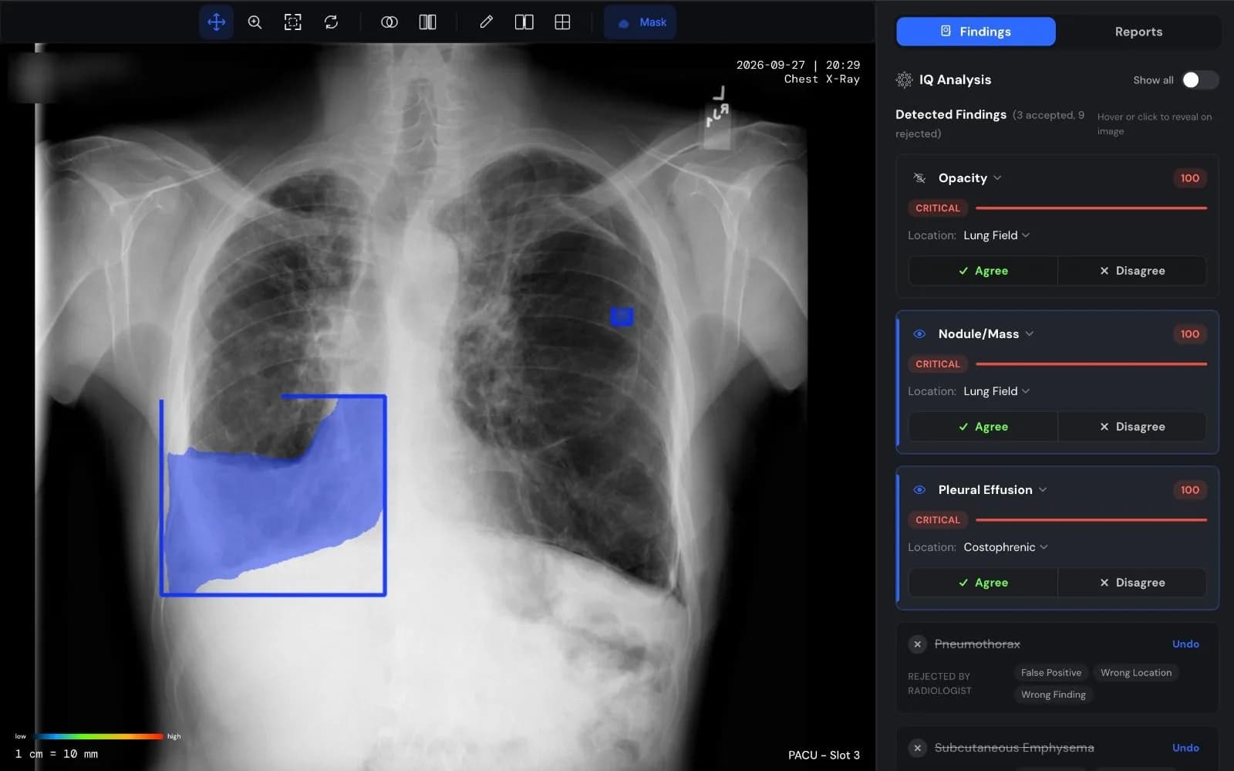Open Nodule/Mass location Lung Field dropdown
The height and width of the screenshot is (771, 1234).
[x=996, y=391]
